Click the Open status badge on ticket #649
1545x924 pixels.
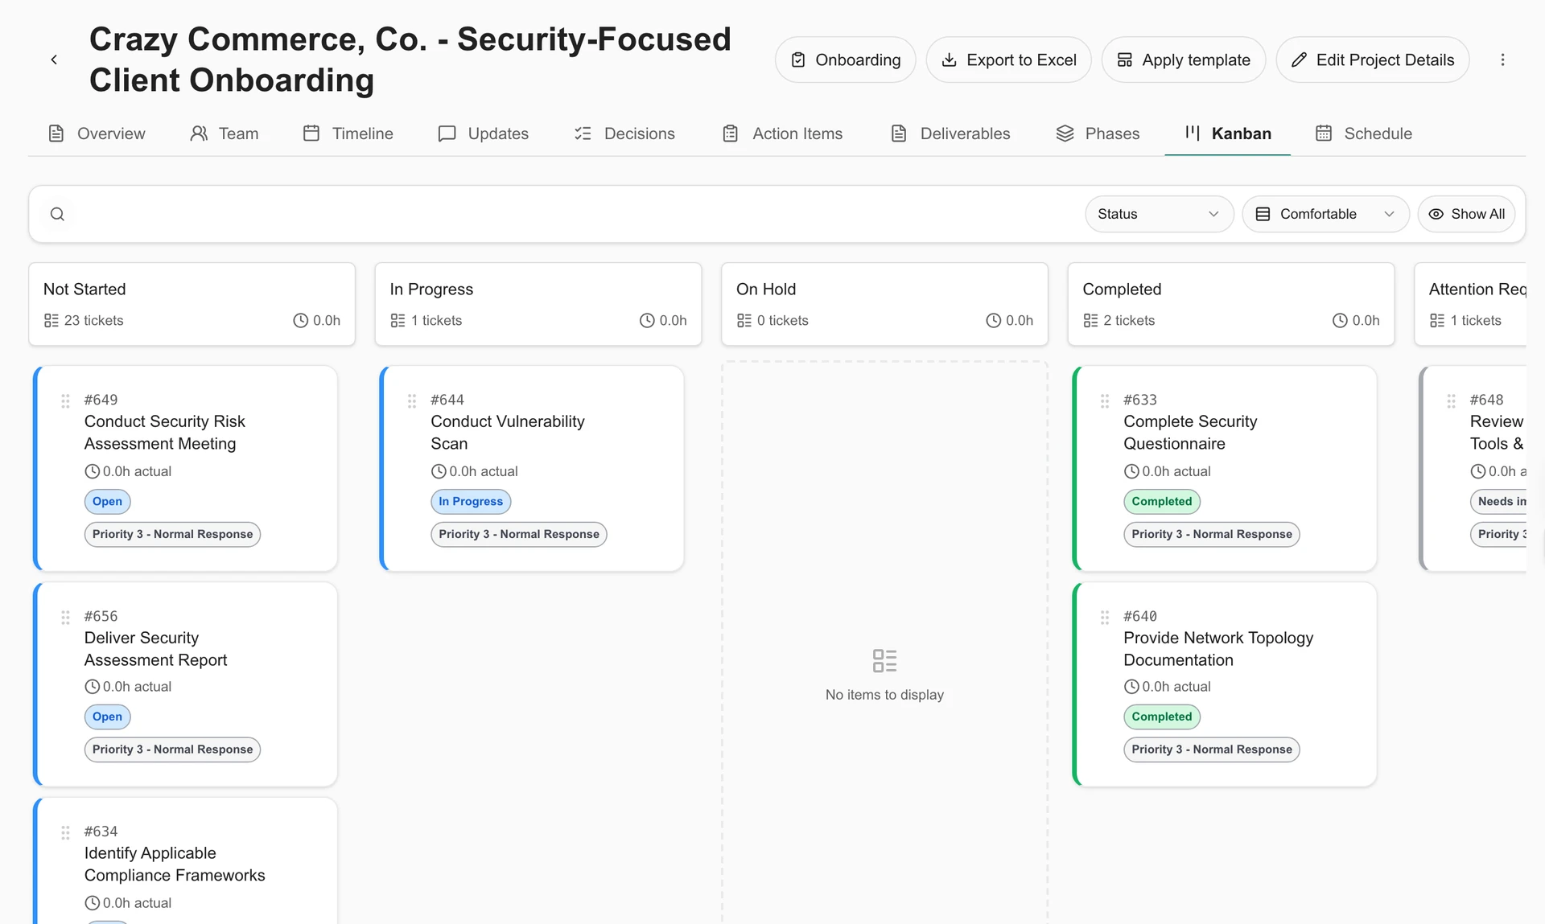point(107,502)
